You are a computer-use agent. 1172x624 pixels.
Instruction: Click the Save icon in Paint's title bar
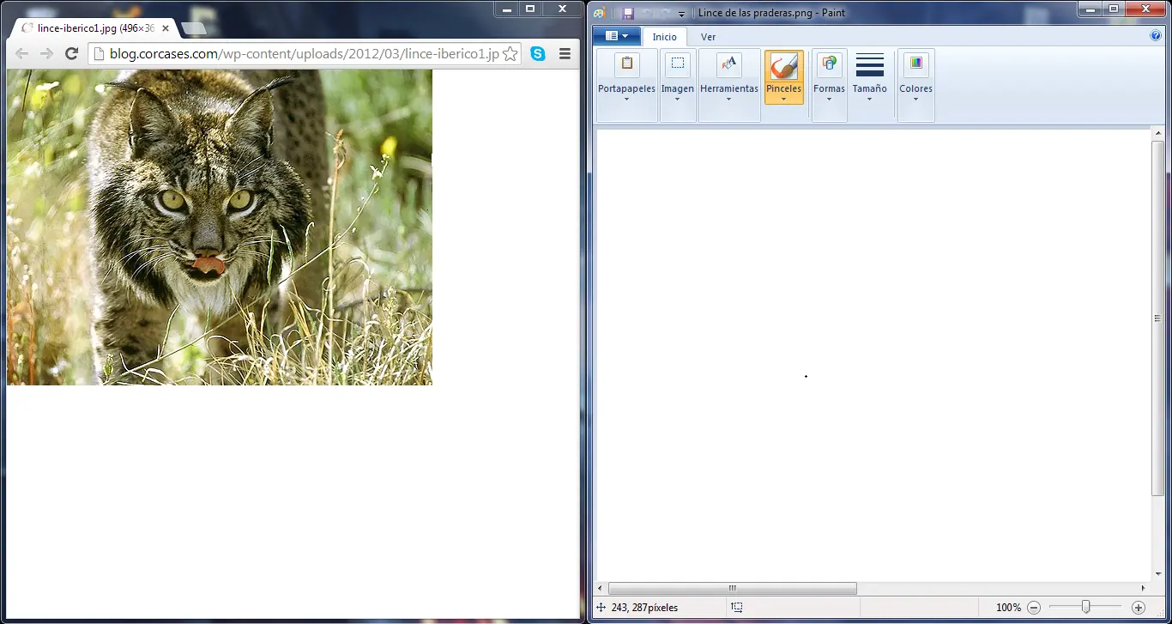tap(628, 13)
